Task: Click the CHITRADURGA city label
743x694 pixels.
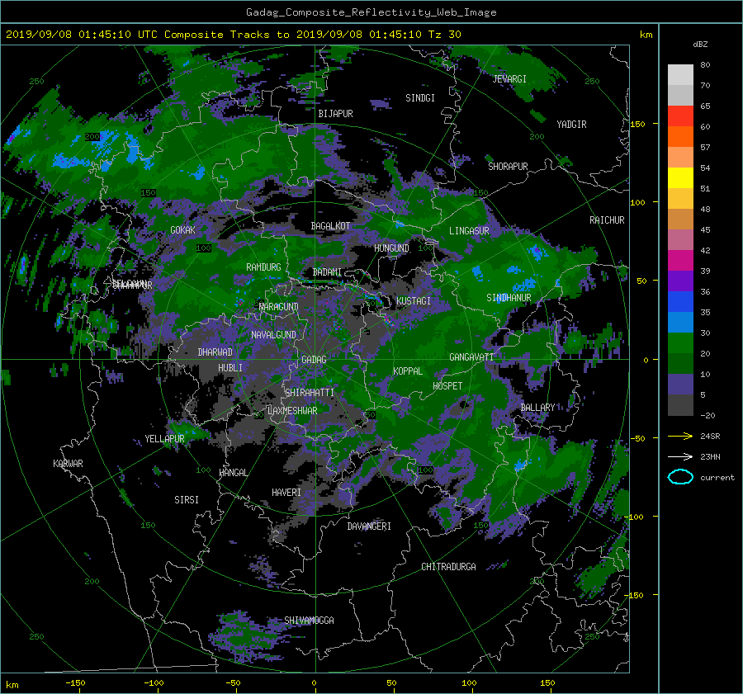Action: pos(448,567)
